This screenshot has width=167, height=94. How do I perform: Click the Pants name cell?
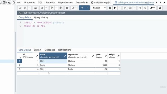click(x=53, y=65)
